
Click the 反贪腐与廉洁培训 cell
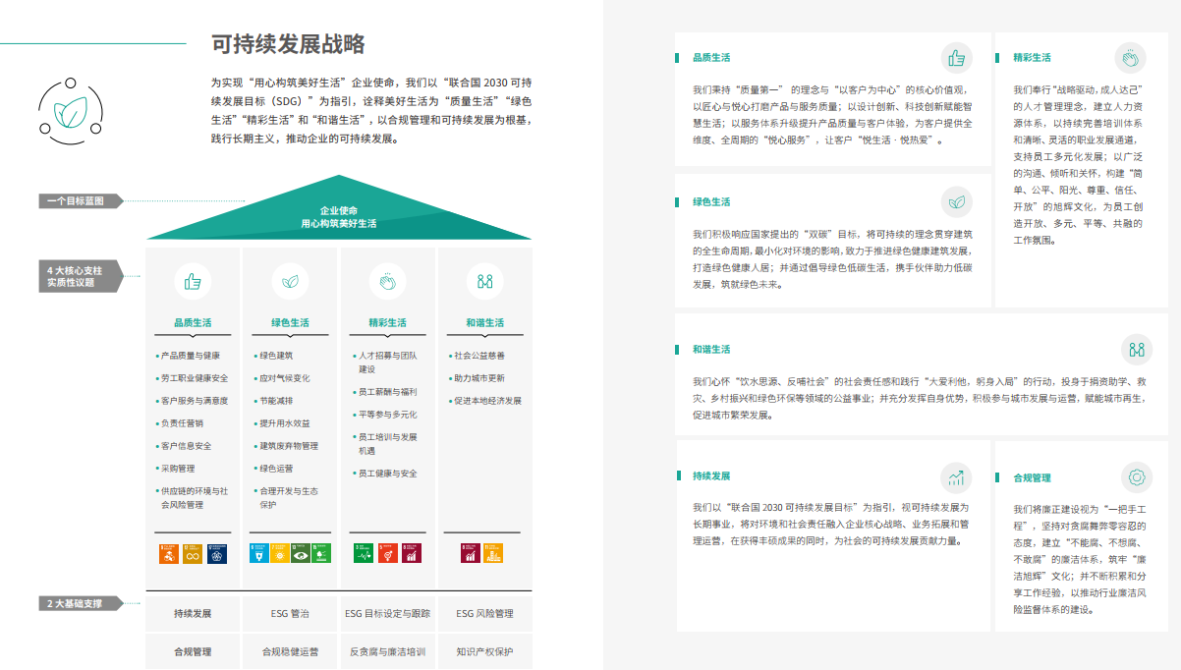tap(387, 651)
